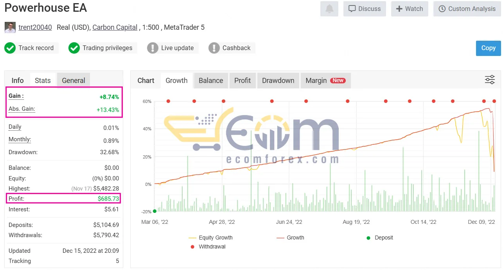This screenshot has width=503, height=270.
Task: Select the Info tab
Action: click(x=18, y=80)
